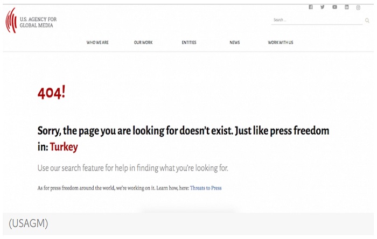The image size is (377, 239).
Task: Click the red 404! heading
Action: pyautogui.click(x=51, y=93)
